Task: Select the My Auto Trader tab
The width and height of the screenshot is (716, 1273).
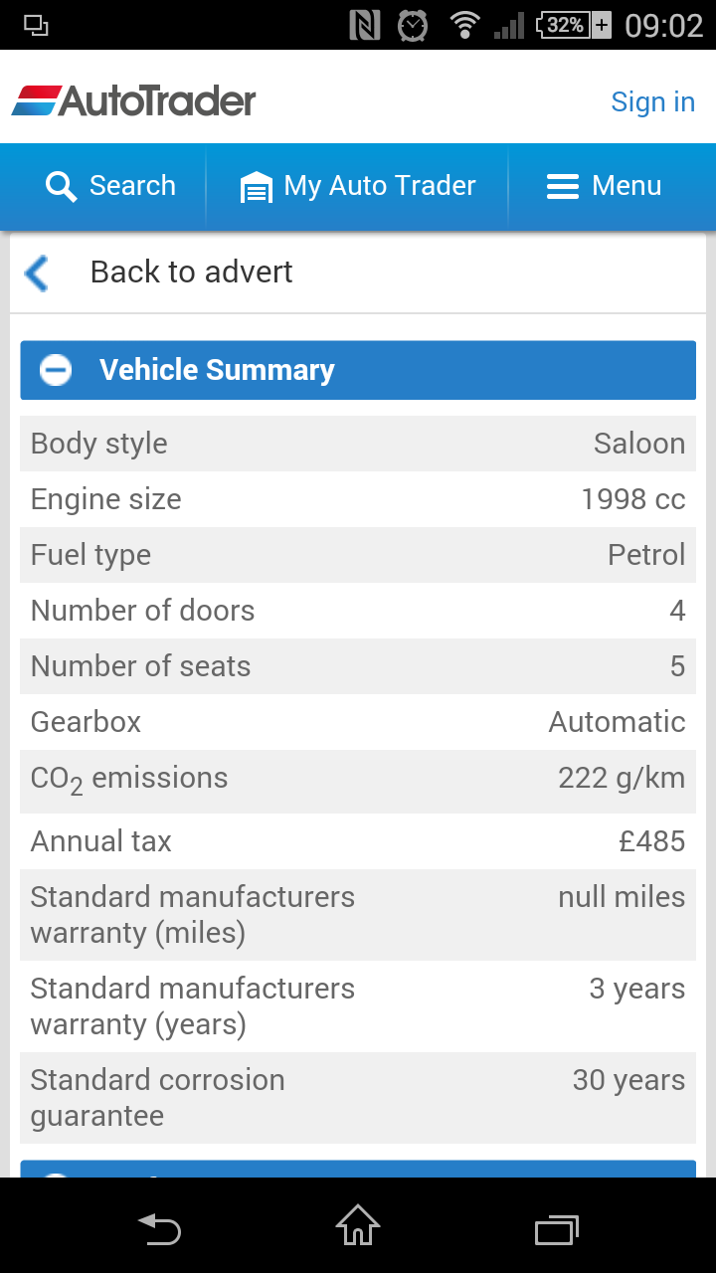Action: 358,187
